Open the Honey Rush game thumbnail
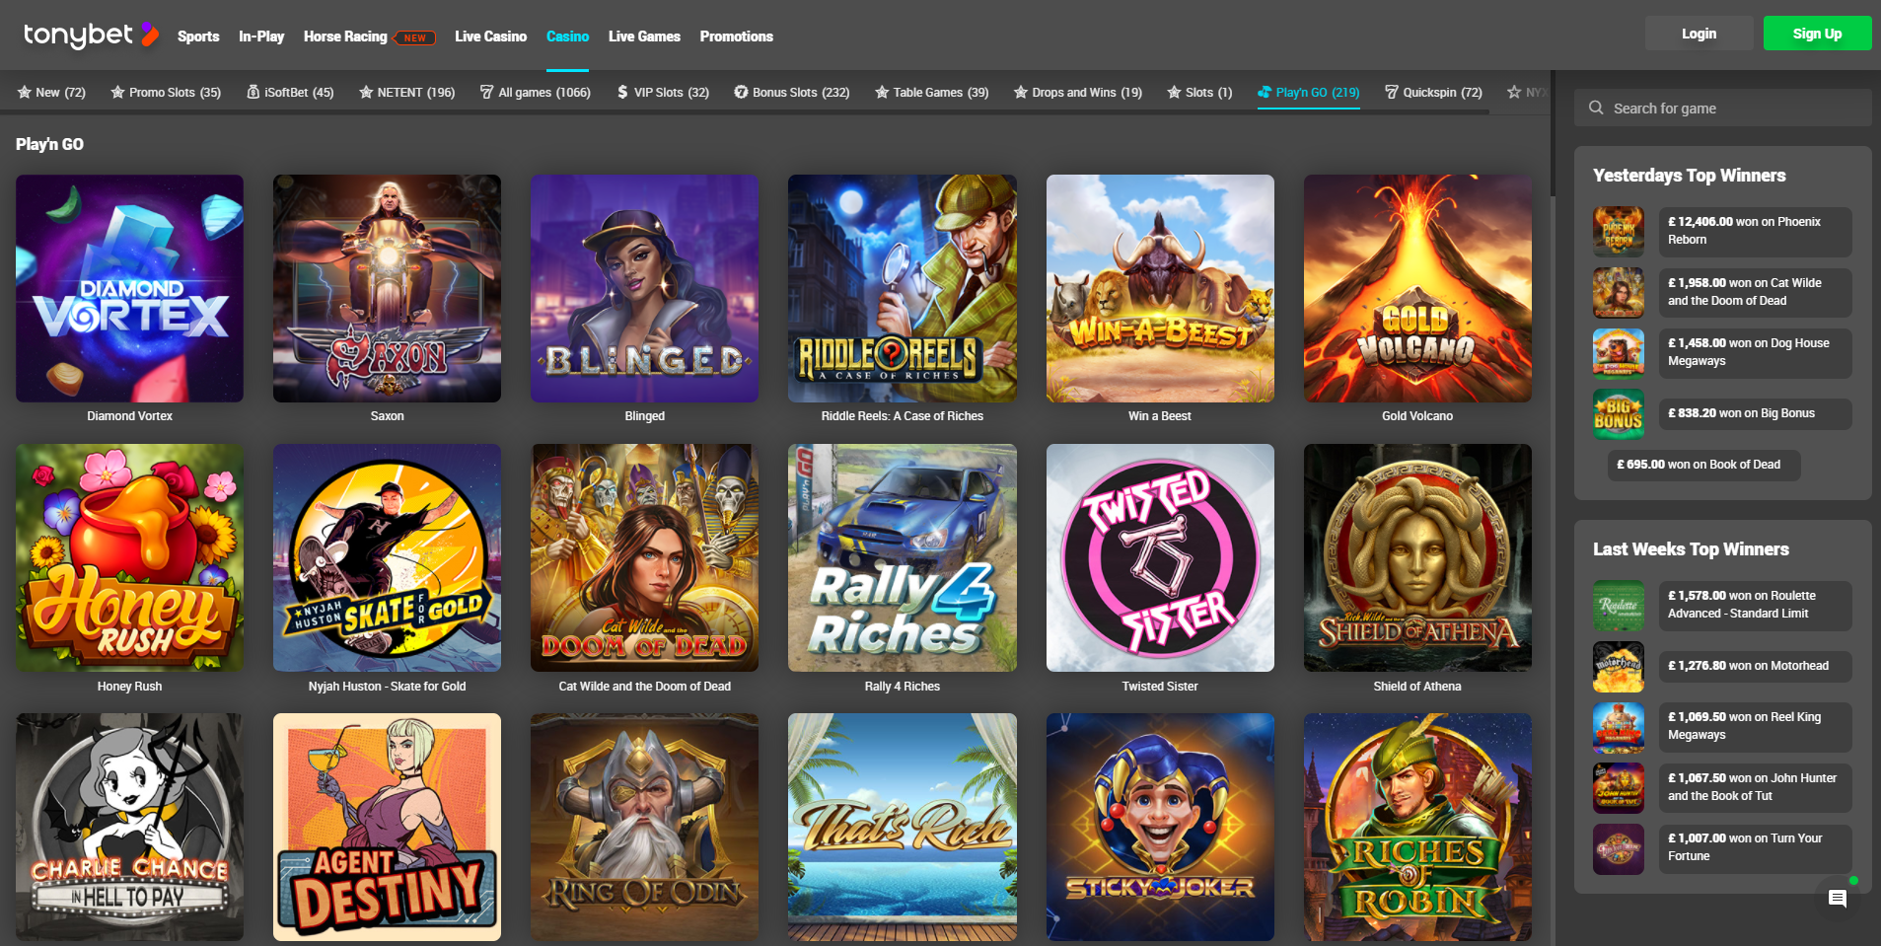 [x=129, y=557]
